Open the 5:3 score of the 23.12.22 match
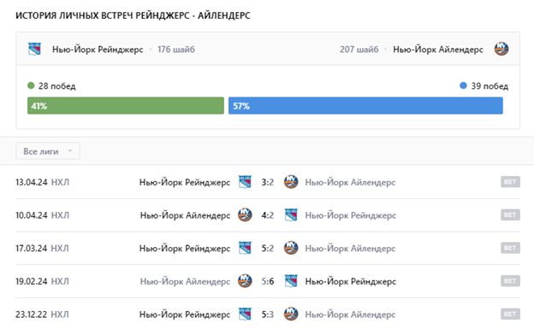Viewport: 534px width, 329px height. click(x=268, y=314)
